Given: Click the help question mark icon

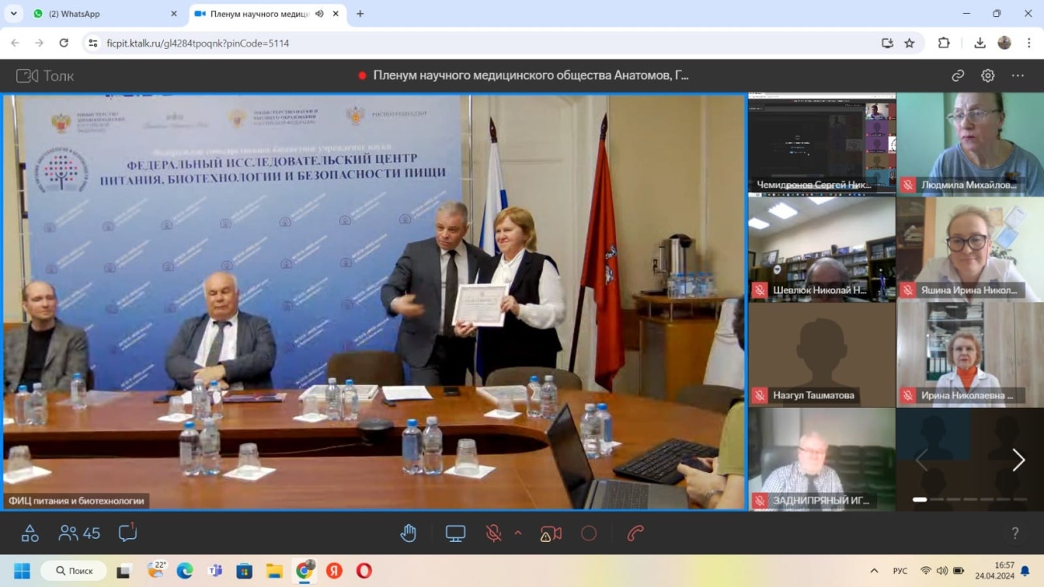Looking at the screenshot, I should point(1015,533).
